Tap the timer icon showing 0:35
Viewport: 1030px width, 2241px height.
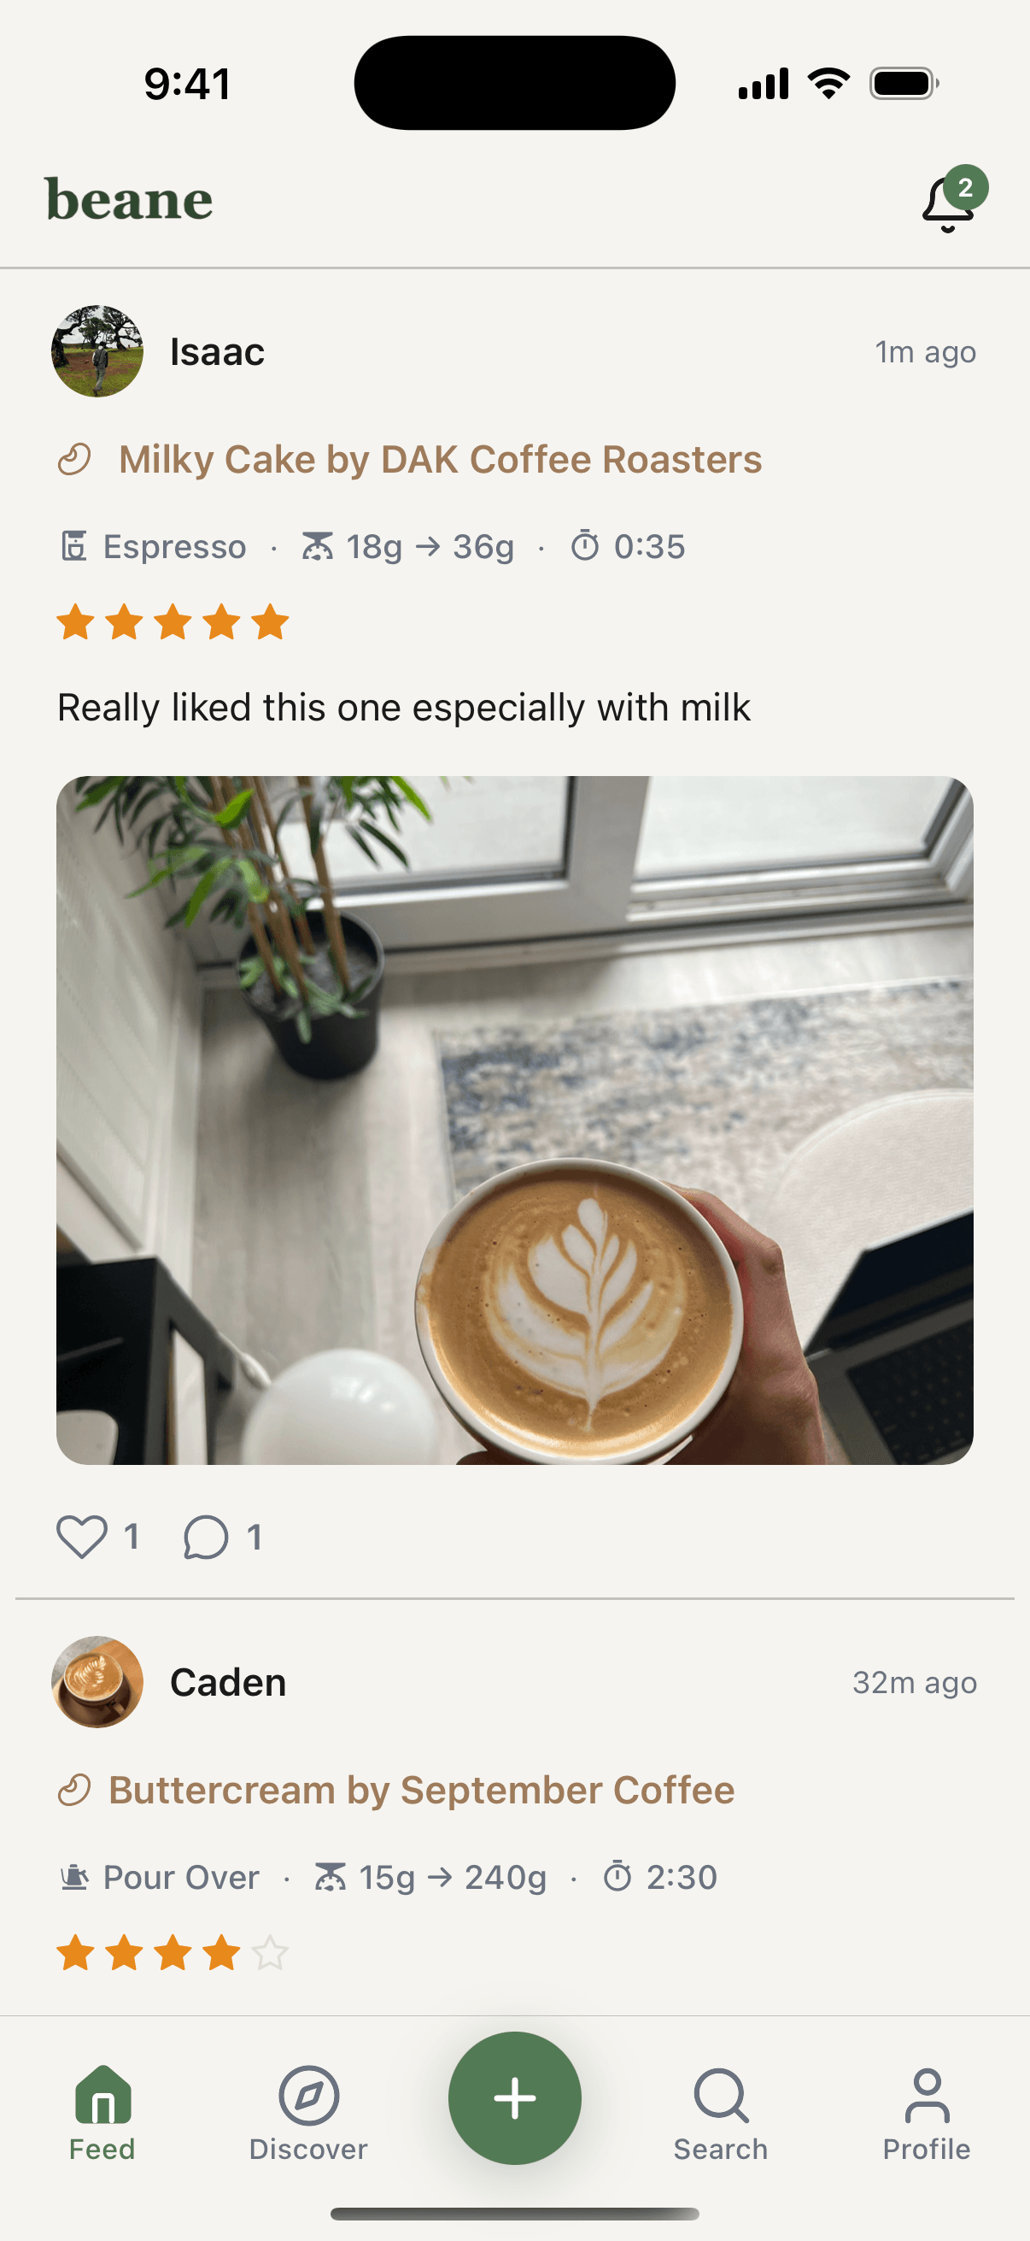point(586,545)
